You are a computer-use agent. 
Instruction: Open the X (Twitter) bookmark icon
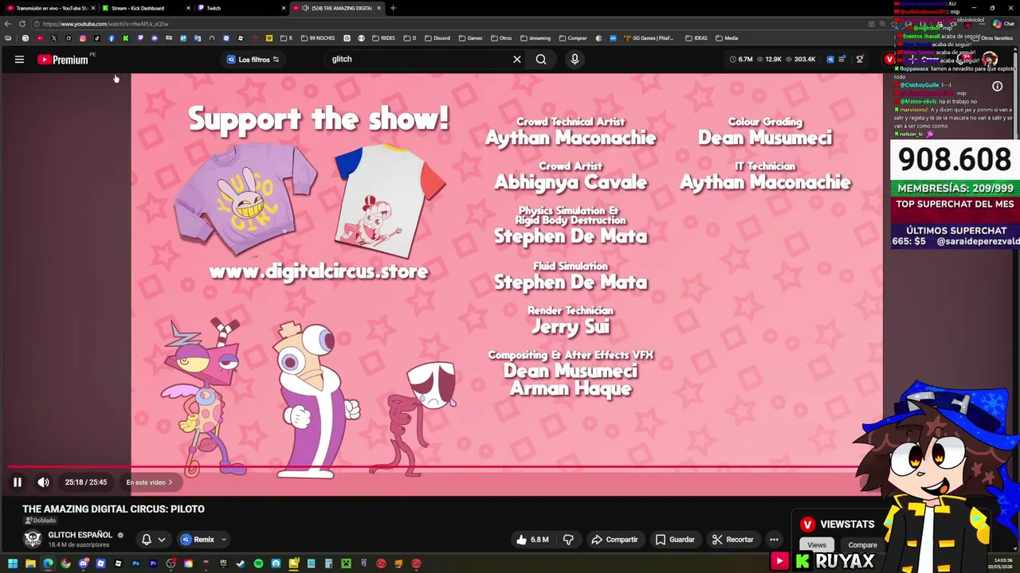[x=53, y=38]
